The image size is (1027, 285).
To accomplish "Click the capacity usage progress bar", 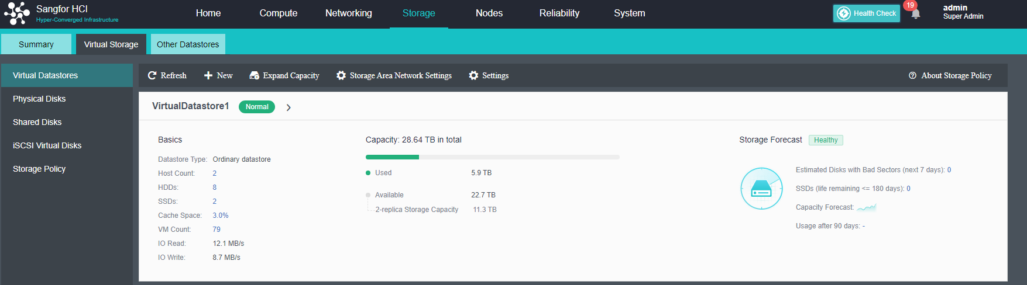I will [492, 157].
